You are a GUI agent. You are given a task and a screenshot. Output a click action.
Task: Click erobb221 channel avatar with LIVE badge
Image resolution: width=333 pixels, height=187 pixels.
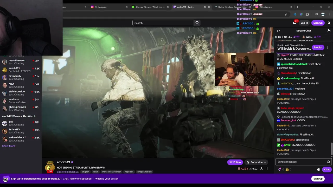(x=50, y=167)
